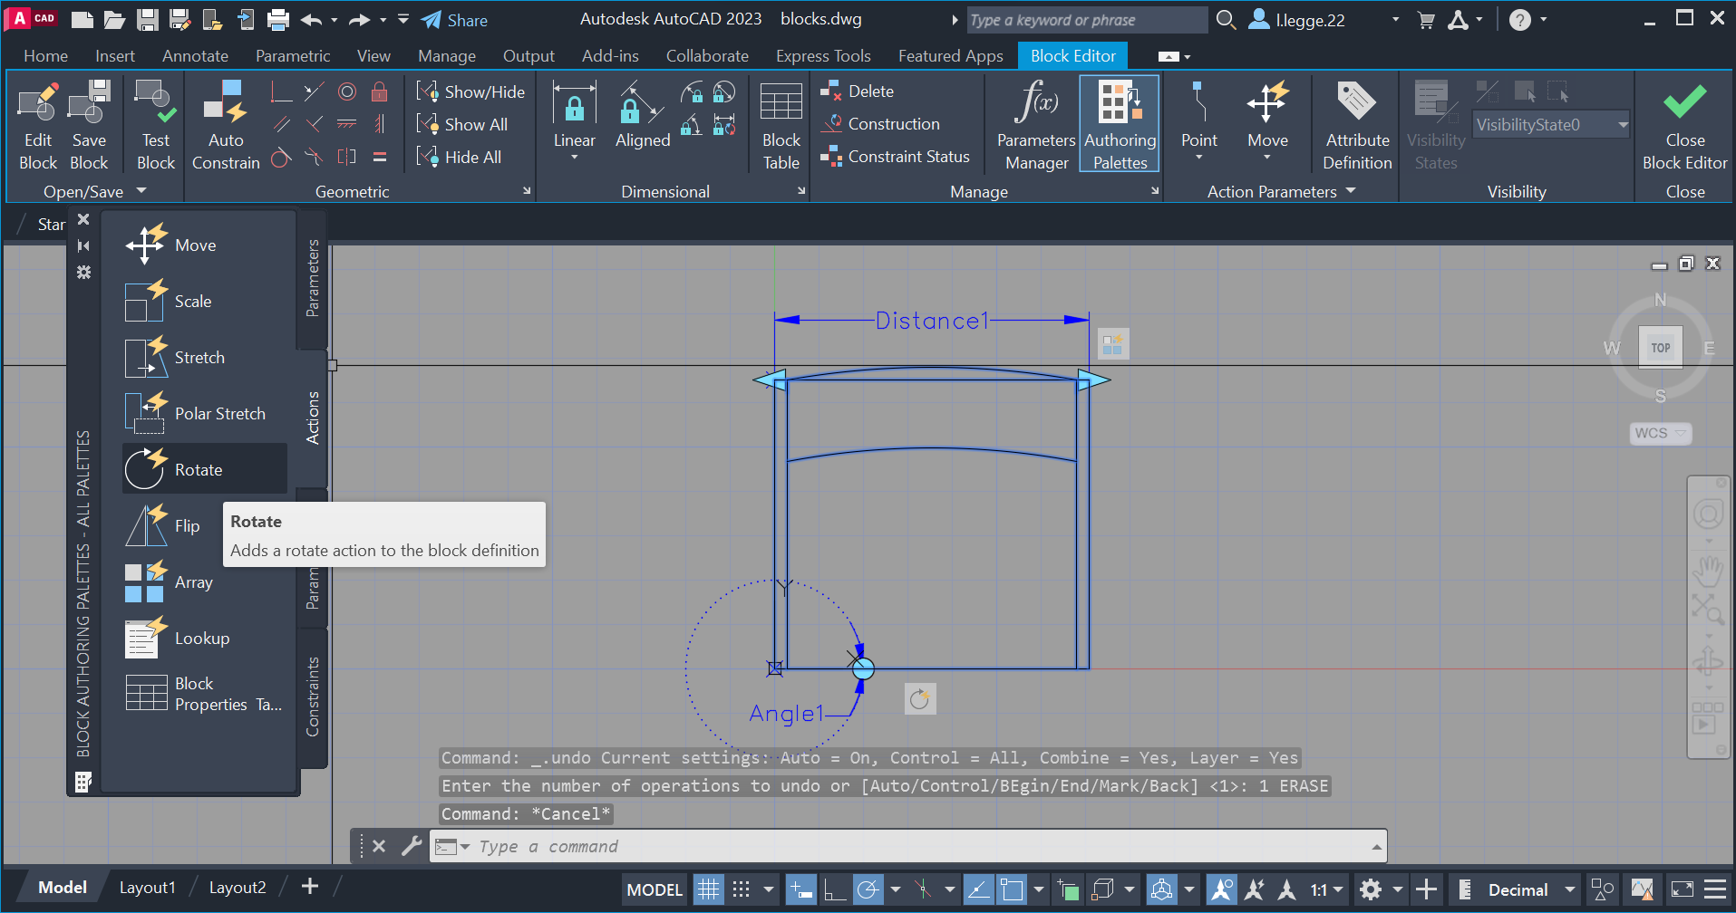Open the Block Table tool
The height and width of the screenshot is (913, 1736).
click(x=781, y=125)
